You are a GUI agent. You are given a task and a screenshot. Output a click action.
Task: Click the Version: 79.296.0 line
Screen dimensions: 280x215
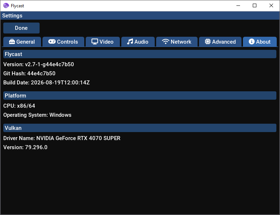(25, 147)
